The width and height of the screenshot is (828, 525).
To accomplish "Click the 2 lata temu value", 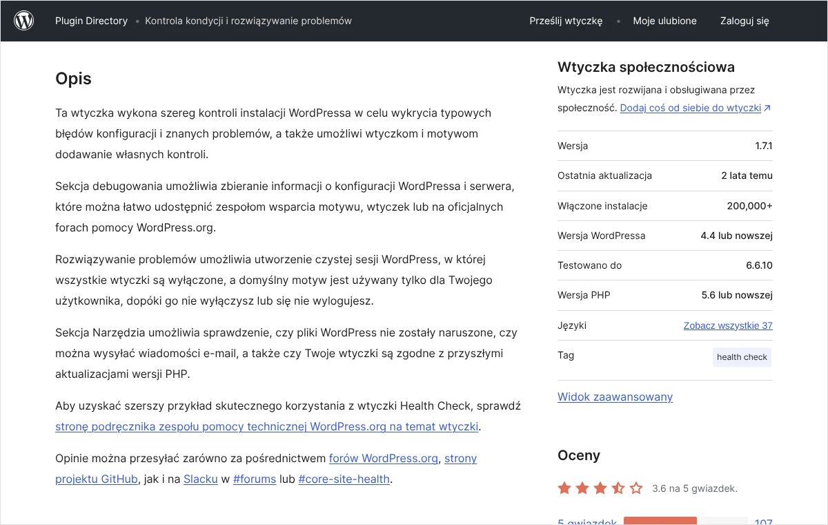I will (x=747, y=175).
